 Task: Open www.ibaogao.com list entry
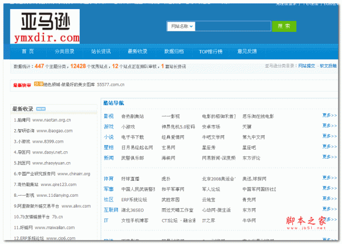click(x=43, y=131)
